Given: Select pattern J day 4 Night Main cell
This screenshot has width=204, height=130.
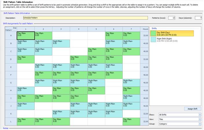Looking at the screenshot, I should click(x=79, y=106).
